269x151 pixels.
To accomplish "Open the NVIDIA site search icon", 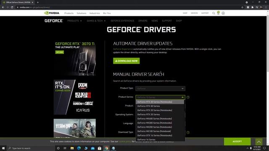I will point(214,13).
